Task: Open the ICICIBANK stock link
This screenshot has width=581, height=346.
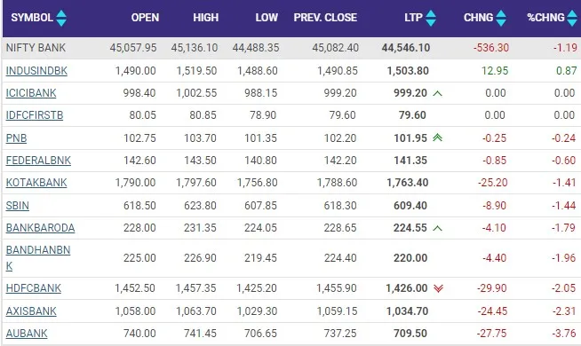Action: [x=31, y=93]
